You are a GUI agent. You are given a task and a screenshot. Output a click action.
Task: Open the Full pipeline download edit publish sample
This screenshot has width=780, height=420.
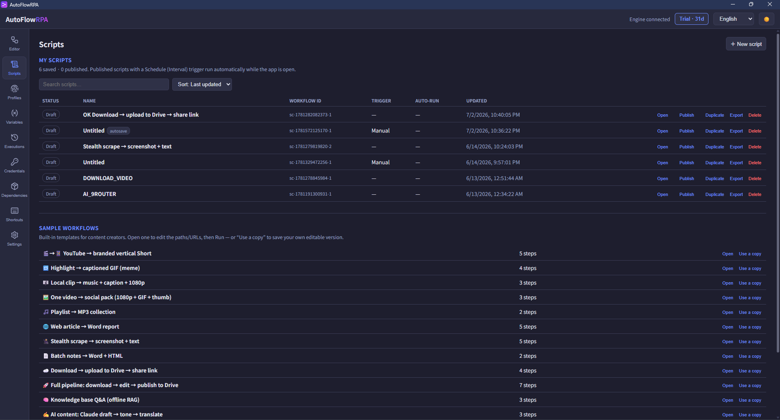click(728, 385)
